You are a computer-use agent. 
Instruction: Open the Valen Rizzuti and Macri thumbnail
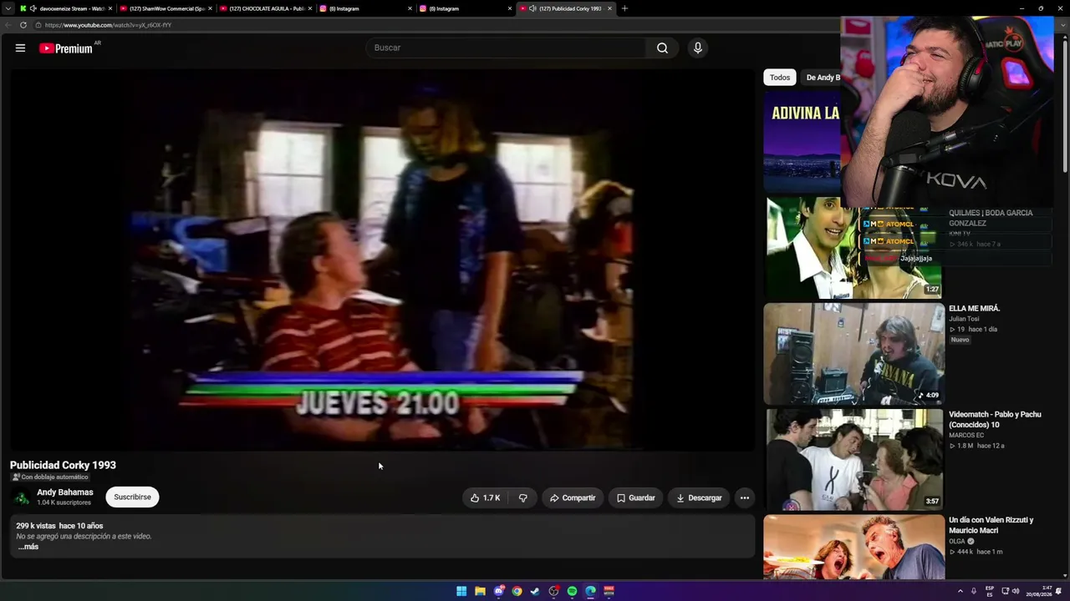coord(853,547)
